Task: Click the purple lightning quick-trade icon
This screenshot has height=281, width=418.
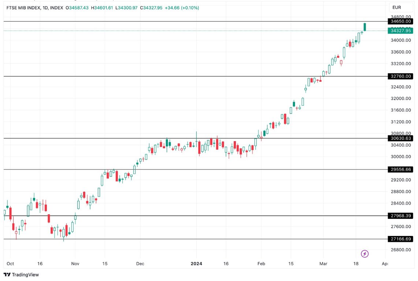Action: click(x=365, y=253)
